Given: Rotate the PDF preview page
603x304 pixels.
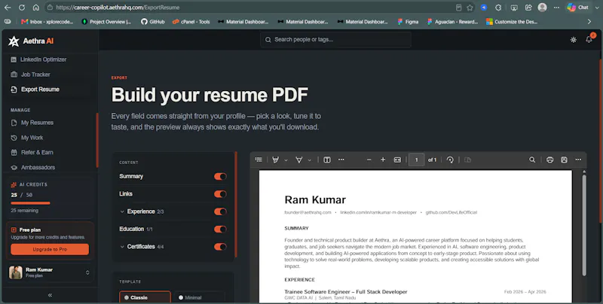Looking at the screenshot, I should point(450,160).
